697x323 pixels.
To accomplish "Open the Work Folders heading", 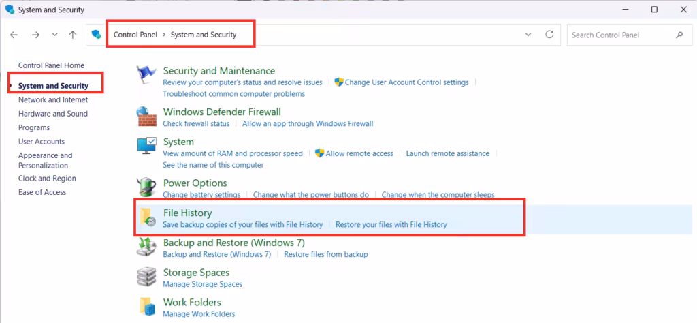I will (x=192, y=302).
